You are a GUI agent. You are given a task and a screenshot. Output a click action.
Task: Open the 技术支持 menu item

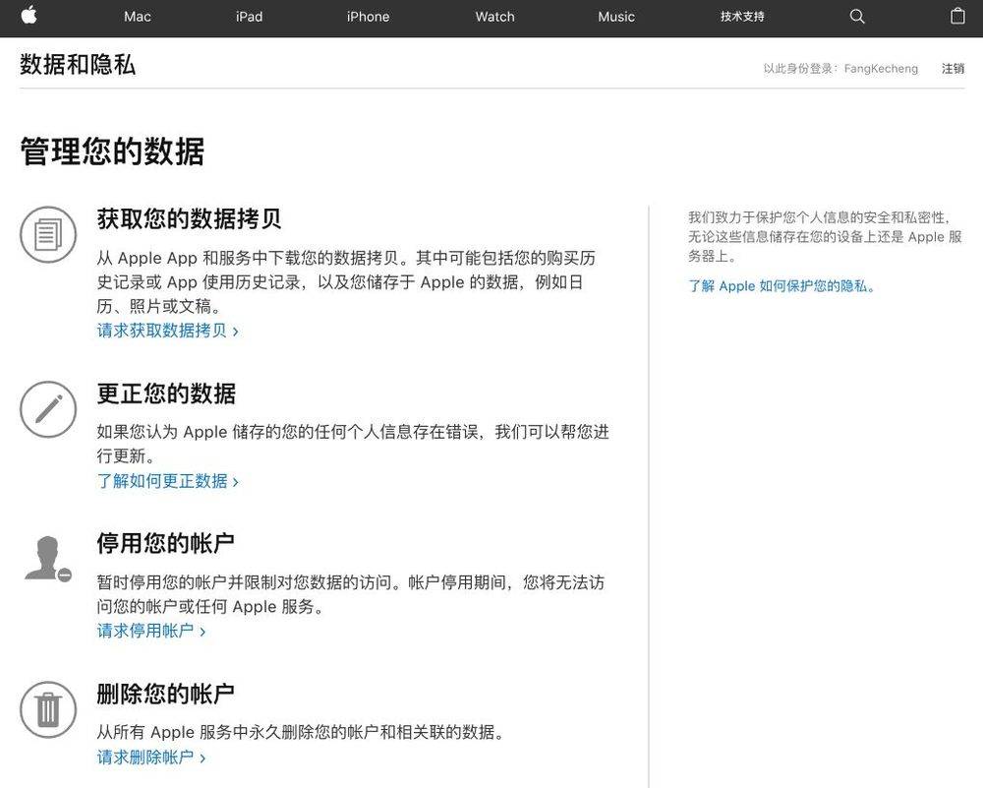click(x=742, y=17)
